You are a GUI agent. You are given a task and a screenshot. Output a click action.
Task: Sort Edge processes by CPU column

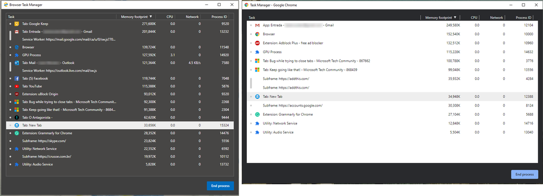170,17
